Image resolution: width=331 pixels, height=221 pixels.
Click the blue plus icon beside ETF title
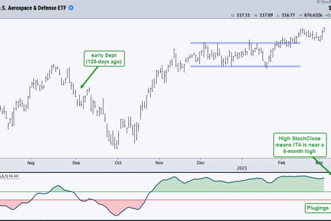pos(71,8)
